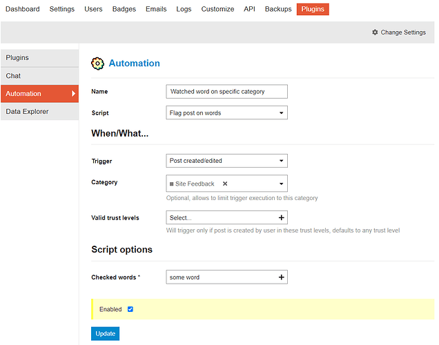This screenshot has height=345, width=439.
Task: Open the Script dropdown
Action: tap(227, 112)
